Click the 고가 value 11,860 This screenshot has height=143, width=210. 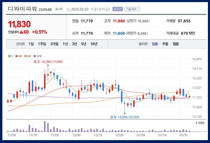tap(119, 21)
